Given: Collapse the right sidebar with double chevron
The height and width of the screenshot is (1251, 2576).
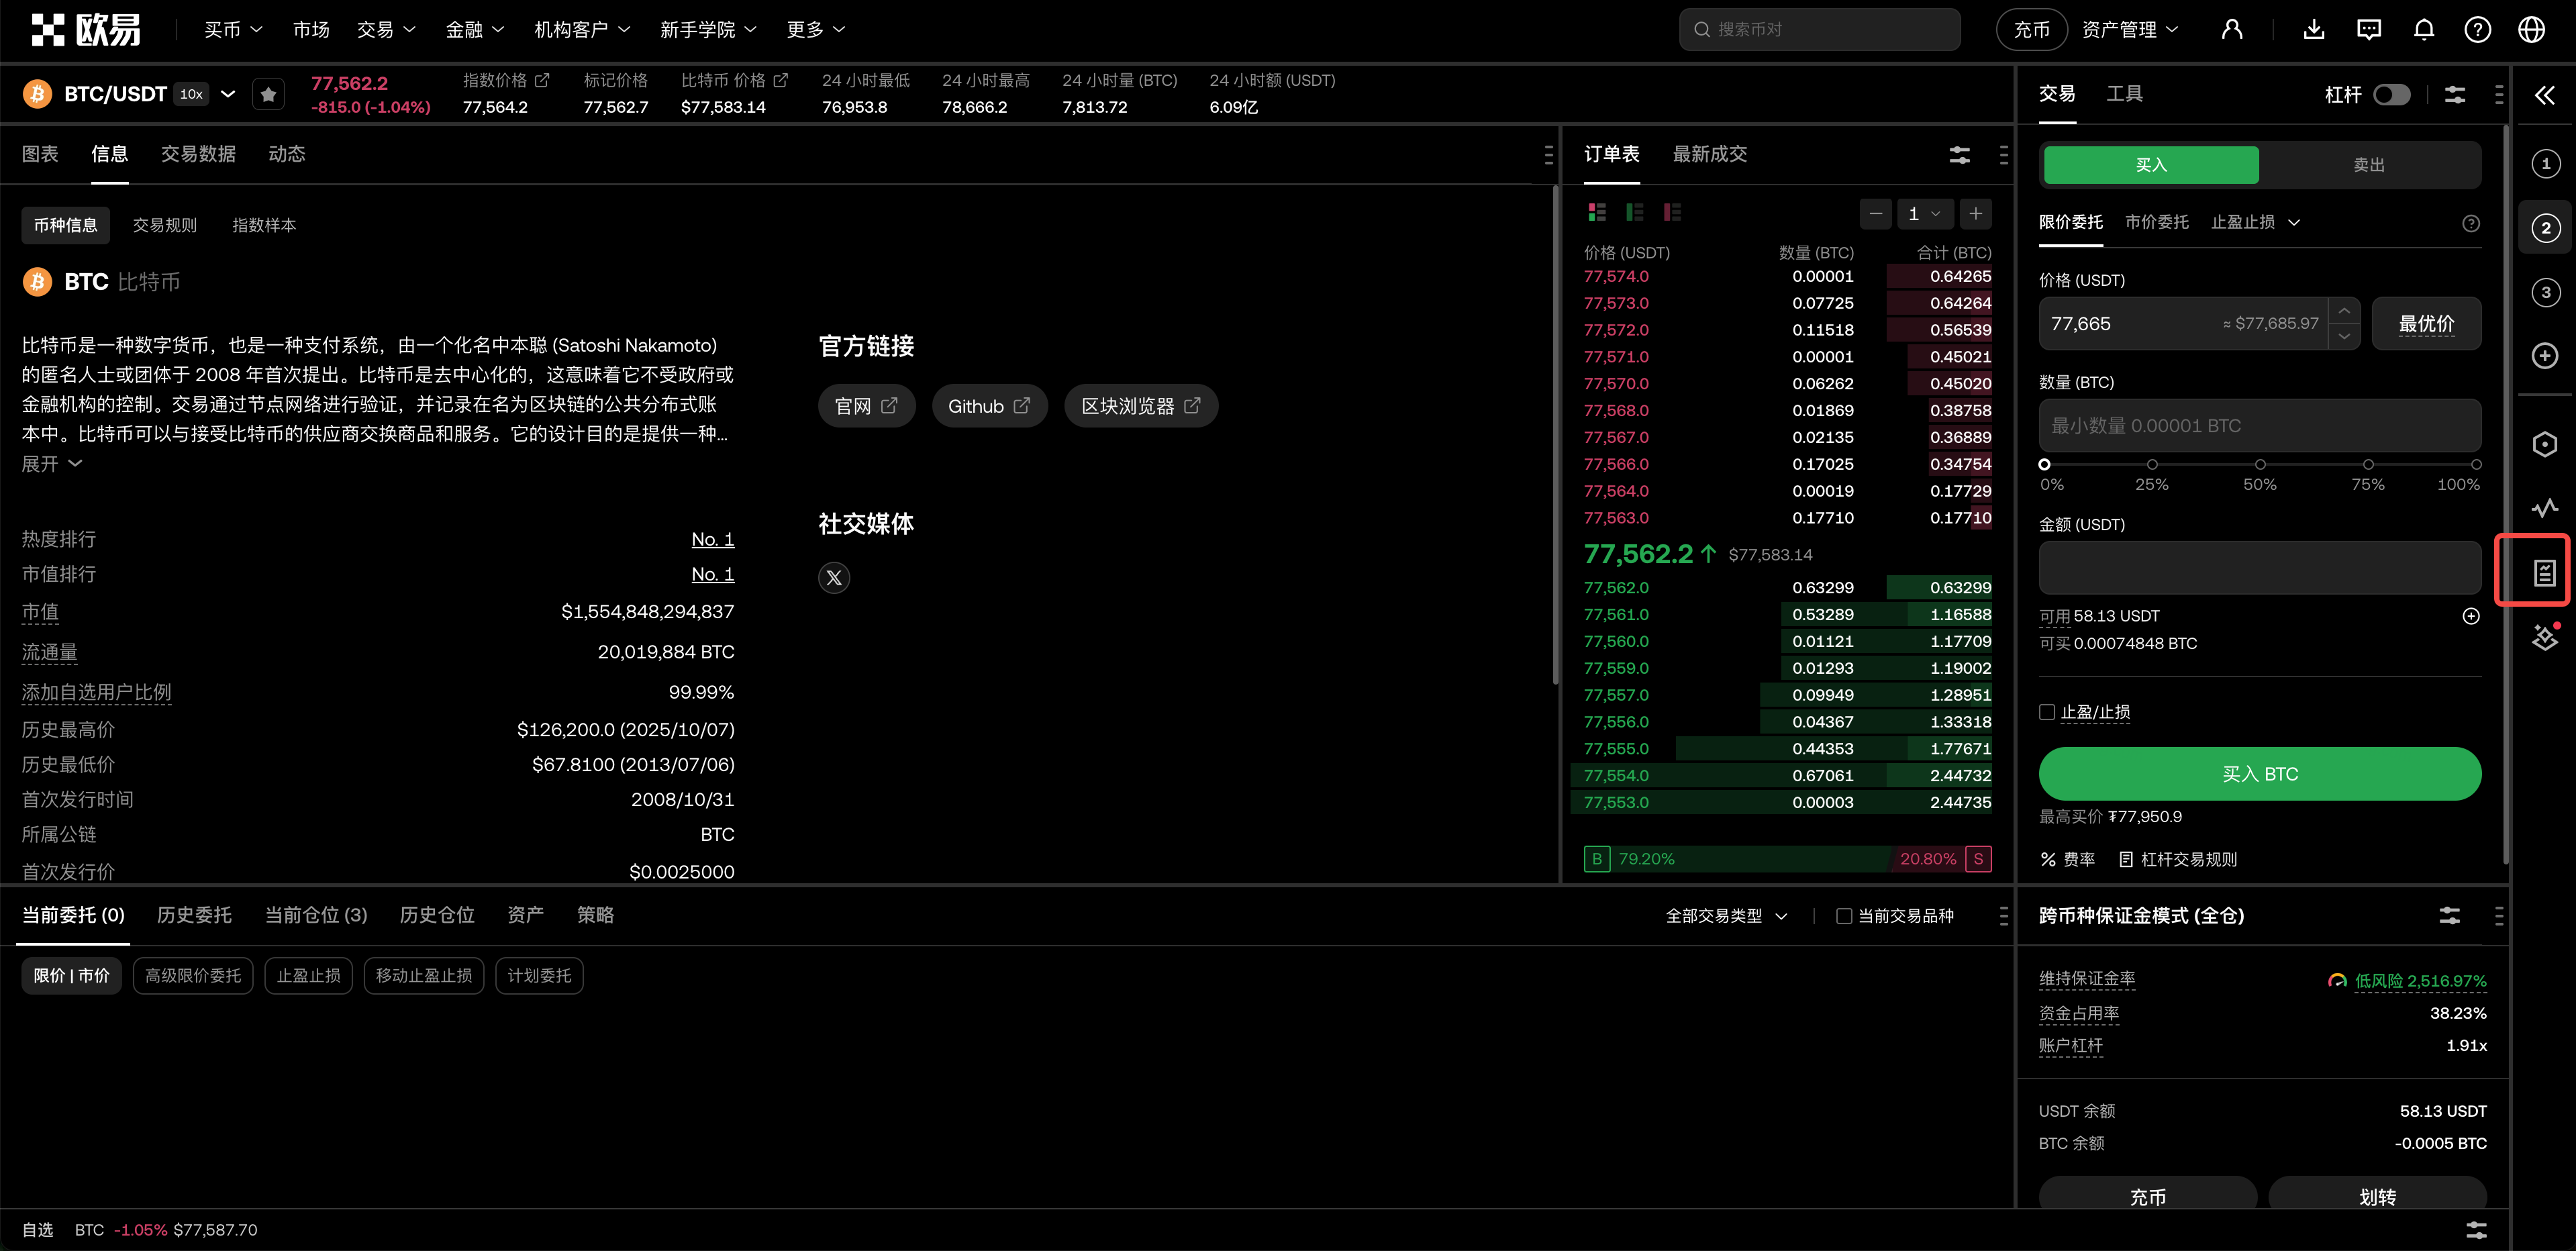Looking at the screenshot, I should 2545,95.
